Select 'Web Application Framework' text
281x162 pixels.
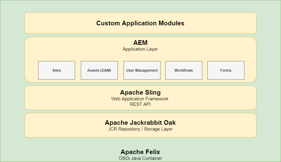click(140, 99)
